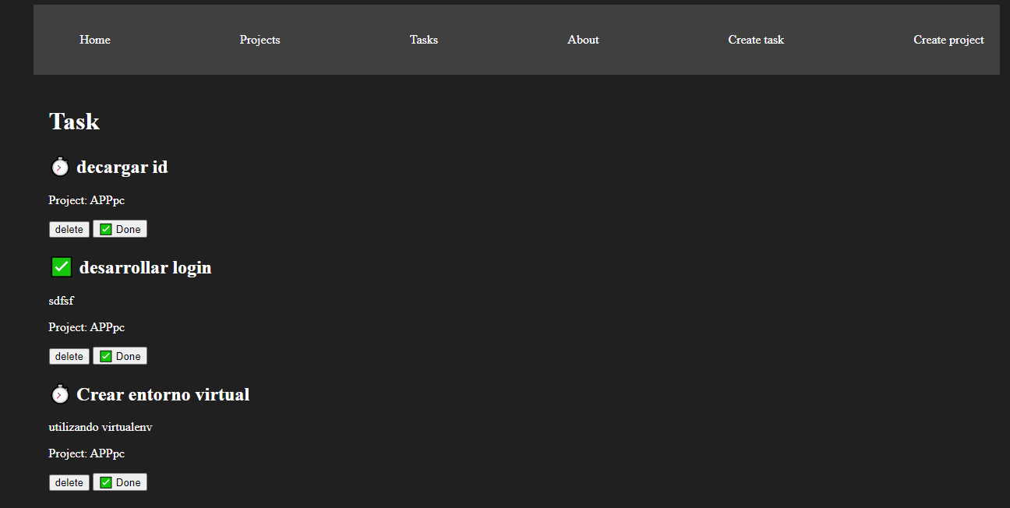Delete the "decargar id" task
This screenshot has width=1010, height=508.
tap(69, 228)
